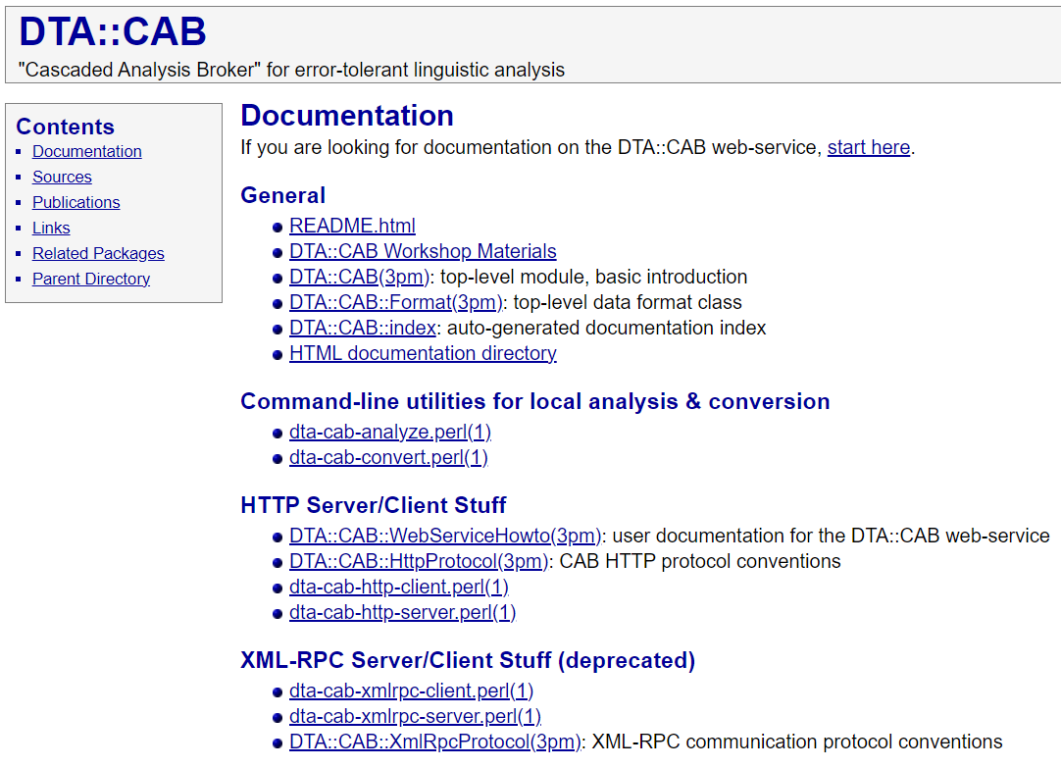The image size is (1061, 768).
Task: Click the 'HTTP Server/Client Stuff' heading
Action: [374, 505]
